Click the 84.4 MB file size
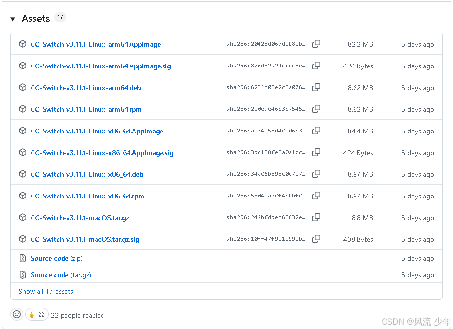The image size is (453, 329). (x=360, y=131)
